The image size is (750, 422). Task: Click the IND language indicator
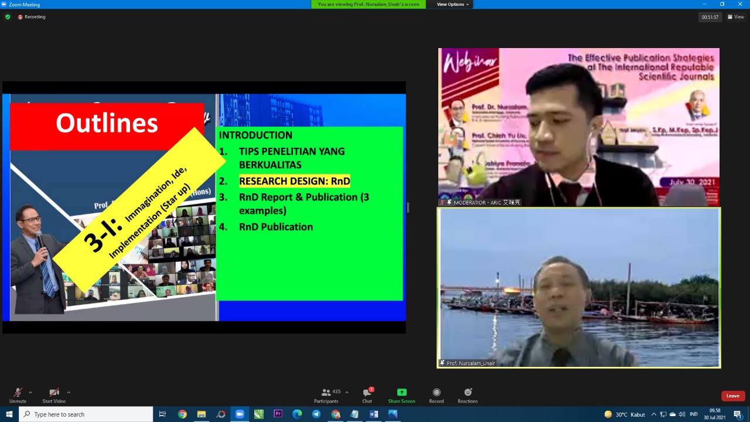tap(694, 414)
